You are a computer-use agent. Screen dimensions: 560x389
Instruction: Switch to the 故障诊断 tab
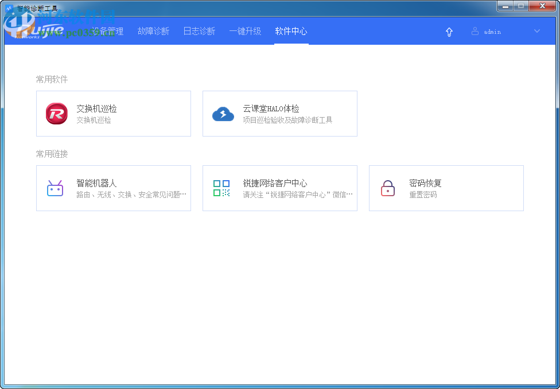click(153, 32)
